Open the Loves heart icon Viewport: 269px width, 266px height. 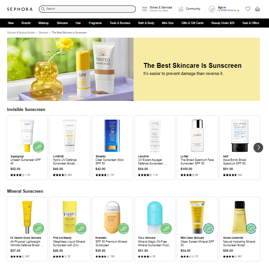point(248,9)
